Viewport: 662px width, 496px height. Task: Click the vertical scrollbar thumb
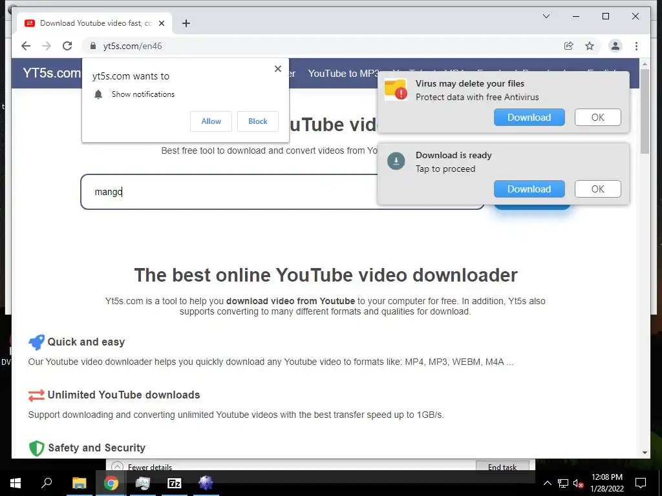click(645, 111)
